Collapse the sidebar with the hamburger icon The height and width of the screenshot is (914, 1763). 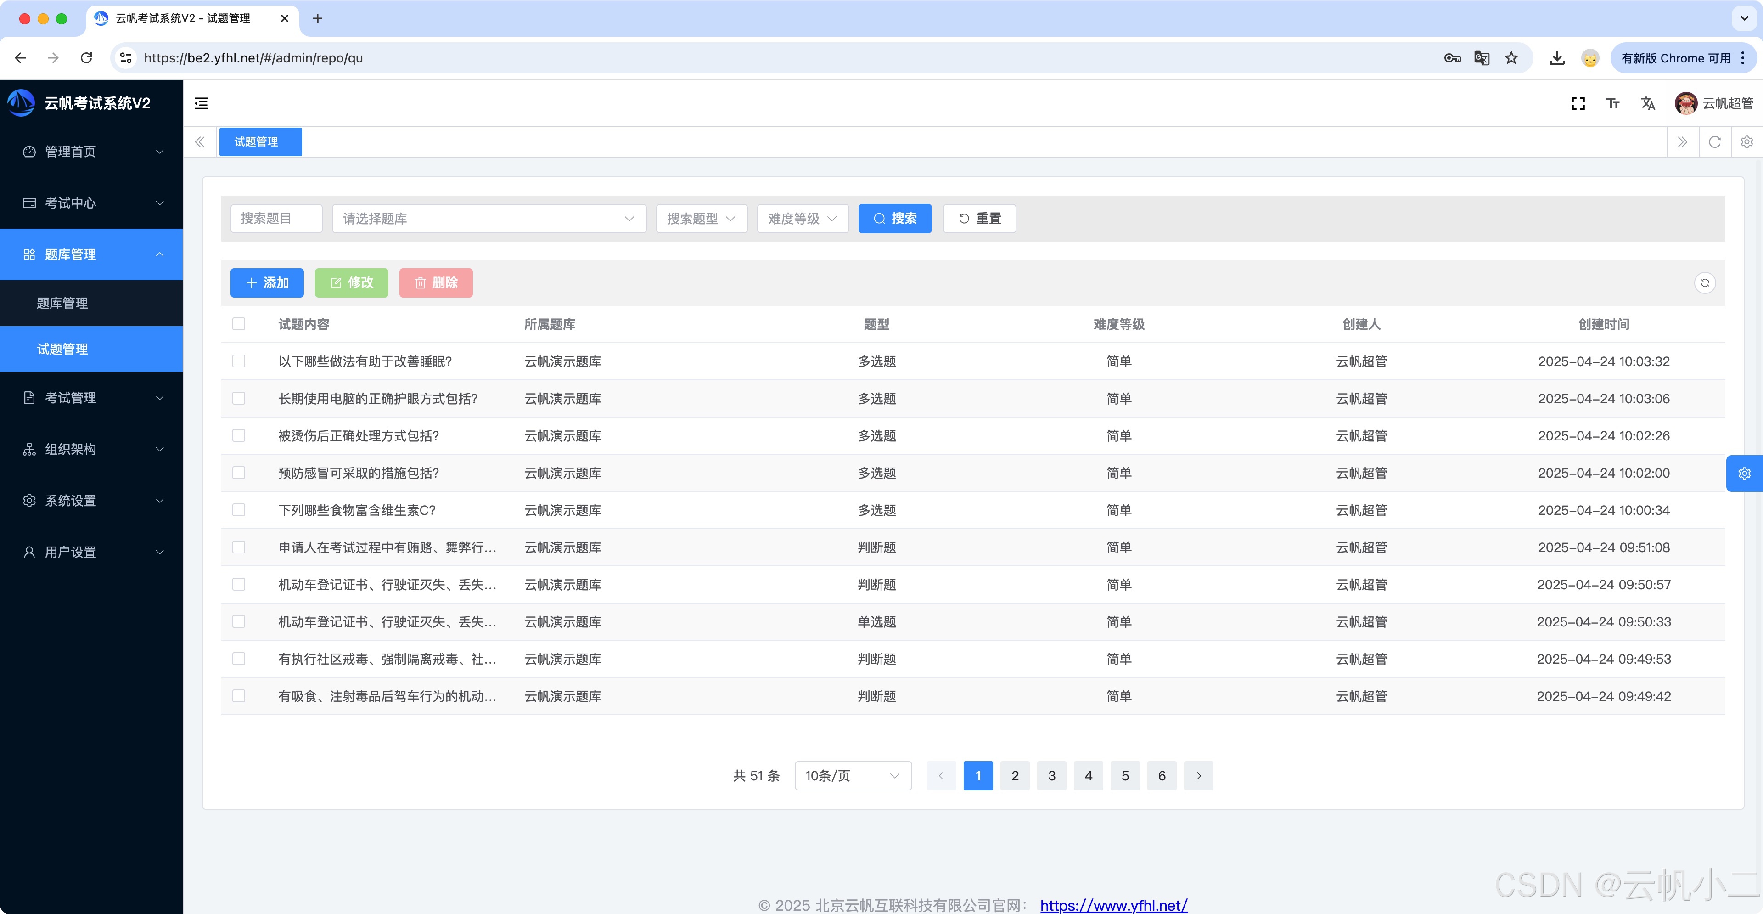[201, 103]
